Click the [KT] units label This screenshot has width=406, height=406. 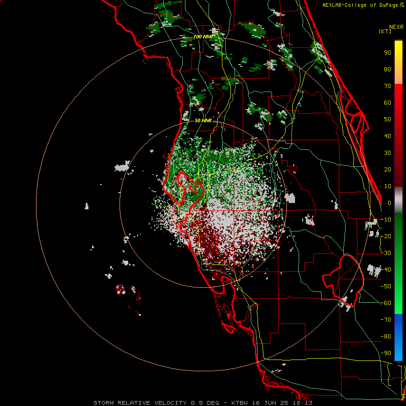point(385,31)
